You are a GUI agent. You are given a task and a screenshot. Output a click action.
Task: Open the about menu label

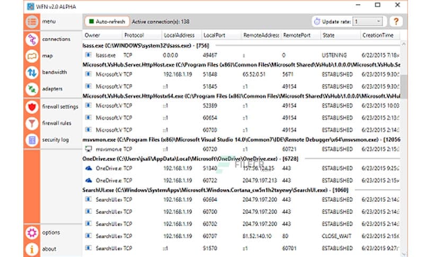49,249
